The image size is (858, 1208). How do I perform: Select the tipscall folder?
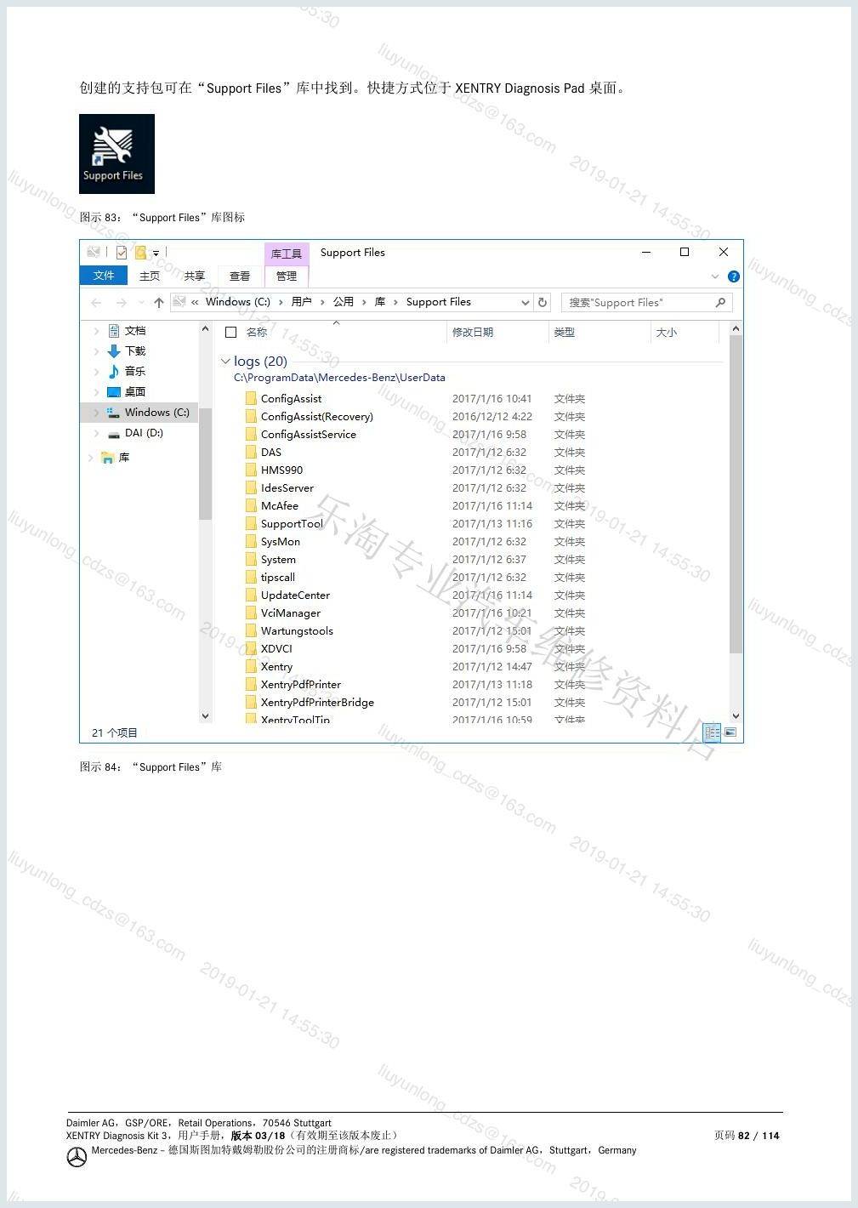click(277, 578)
